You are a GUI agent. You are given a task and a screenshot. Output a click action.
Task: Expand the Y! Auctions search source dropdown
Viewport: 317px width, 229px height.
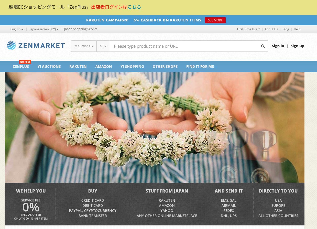(x=84, y=46)
